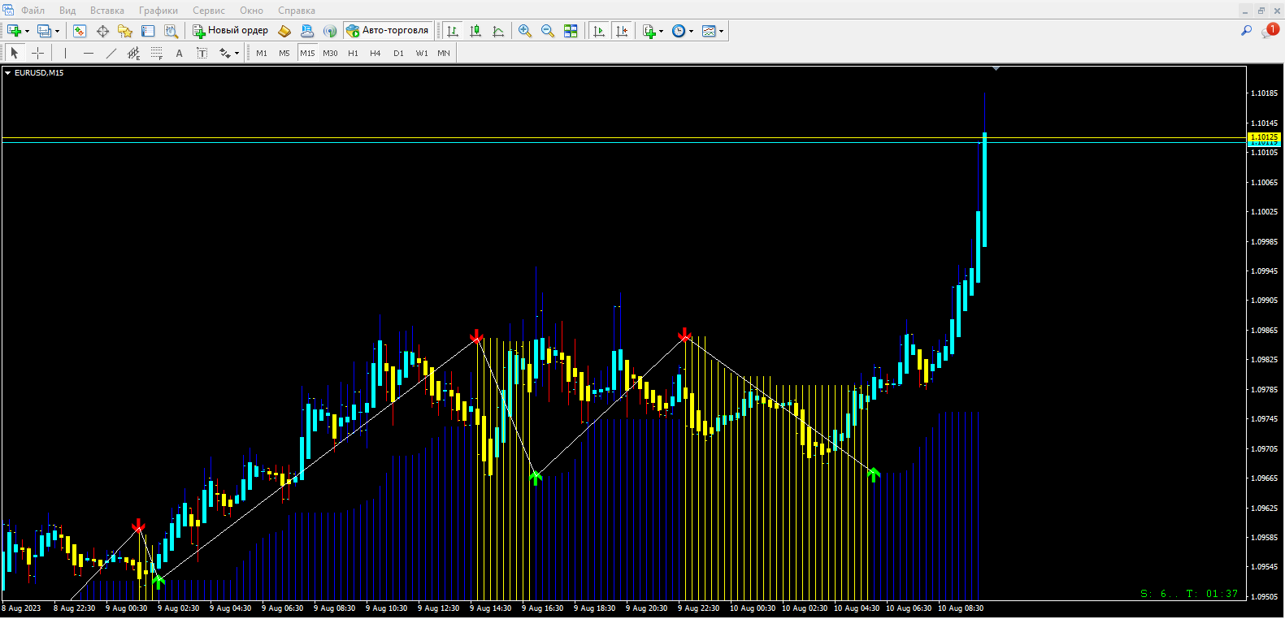Select the Crosshair tool

pos(37,53)
